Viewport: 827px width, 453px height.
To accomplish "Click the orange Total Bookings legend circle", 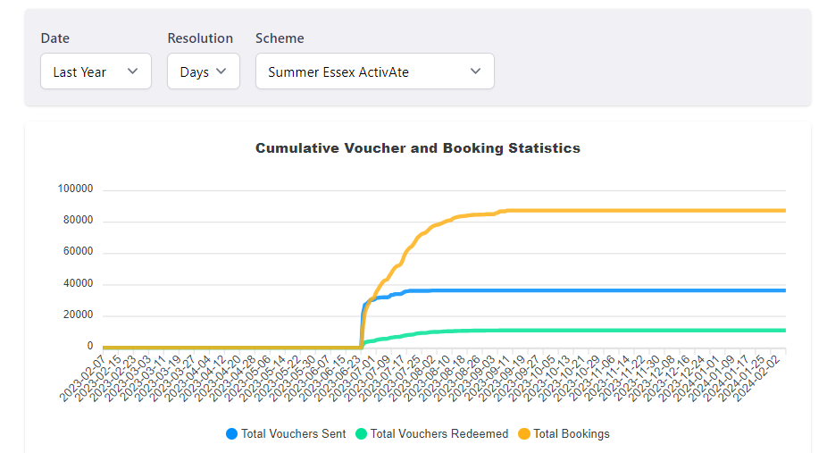I will pos(524,434).
